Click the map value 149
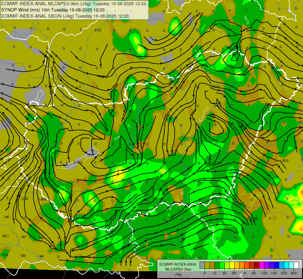This screenshot has height=279, width=303. point(41,256)
